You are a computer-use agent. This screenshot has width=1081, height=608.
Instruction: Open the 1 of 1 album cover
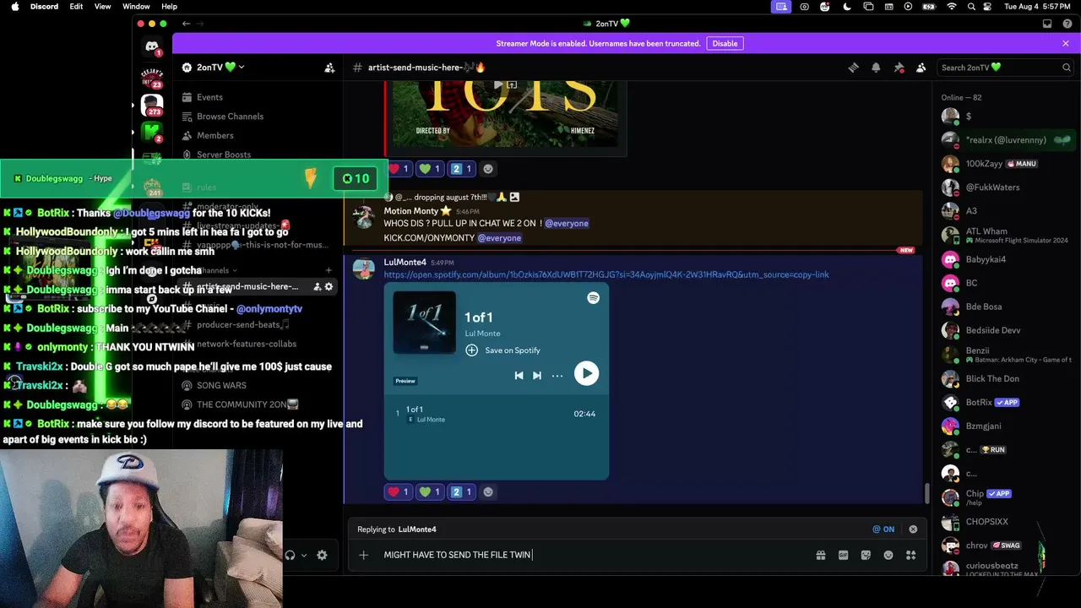tap(424, 323)
